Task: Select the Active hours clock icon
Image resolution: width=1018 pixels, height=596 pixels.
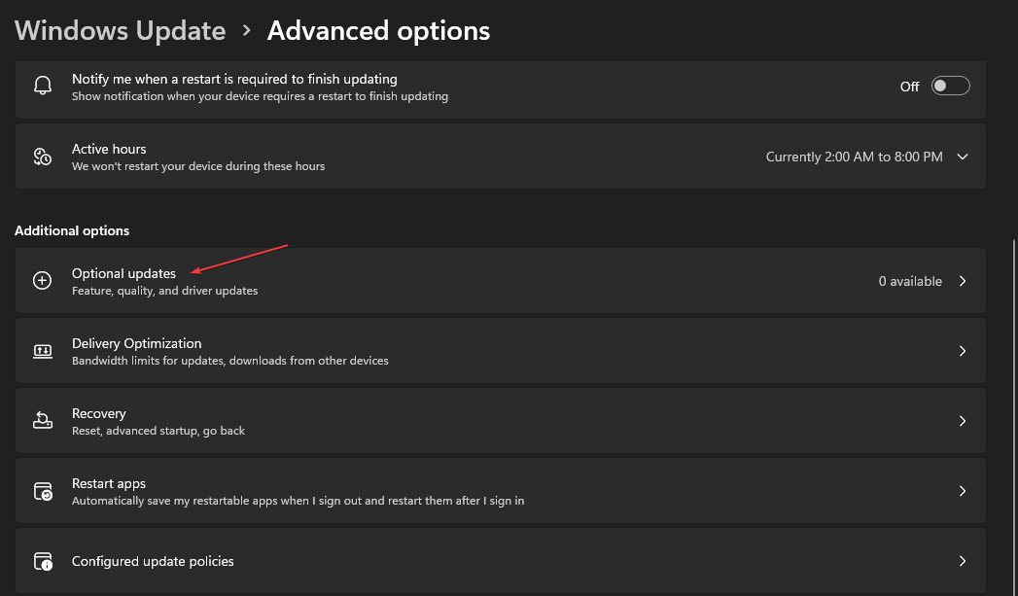Action: coord(42,156)
